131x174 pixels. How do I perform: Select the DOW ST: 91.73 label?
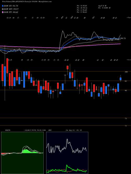(x=11, y=6)
